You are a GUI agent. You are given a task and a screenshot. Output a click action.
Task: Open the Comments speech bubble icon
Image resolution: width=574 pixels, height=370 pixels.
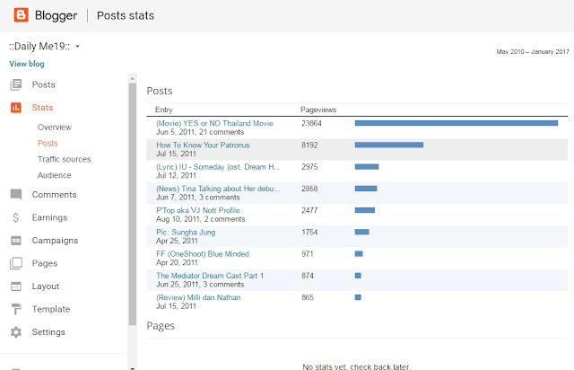(x=16, y=194)
